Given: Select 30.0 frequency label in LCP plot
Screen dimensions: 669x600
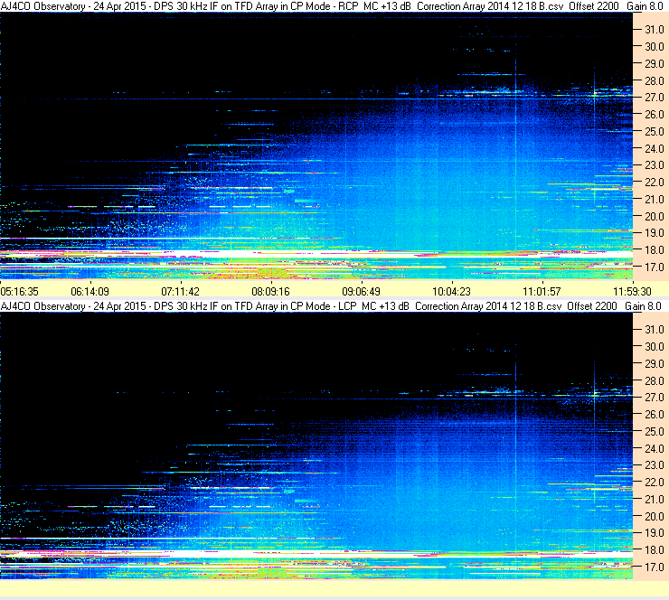Looking at the screenshot, I should pyautogui.click(x=655, y=347).
